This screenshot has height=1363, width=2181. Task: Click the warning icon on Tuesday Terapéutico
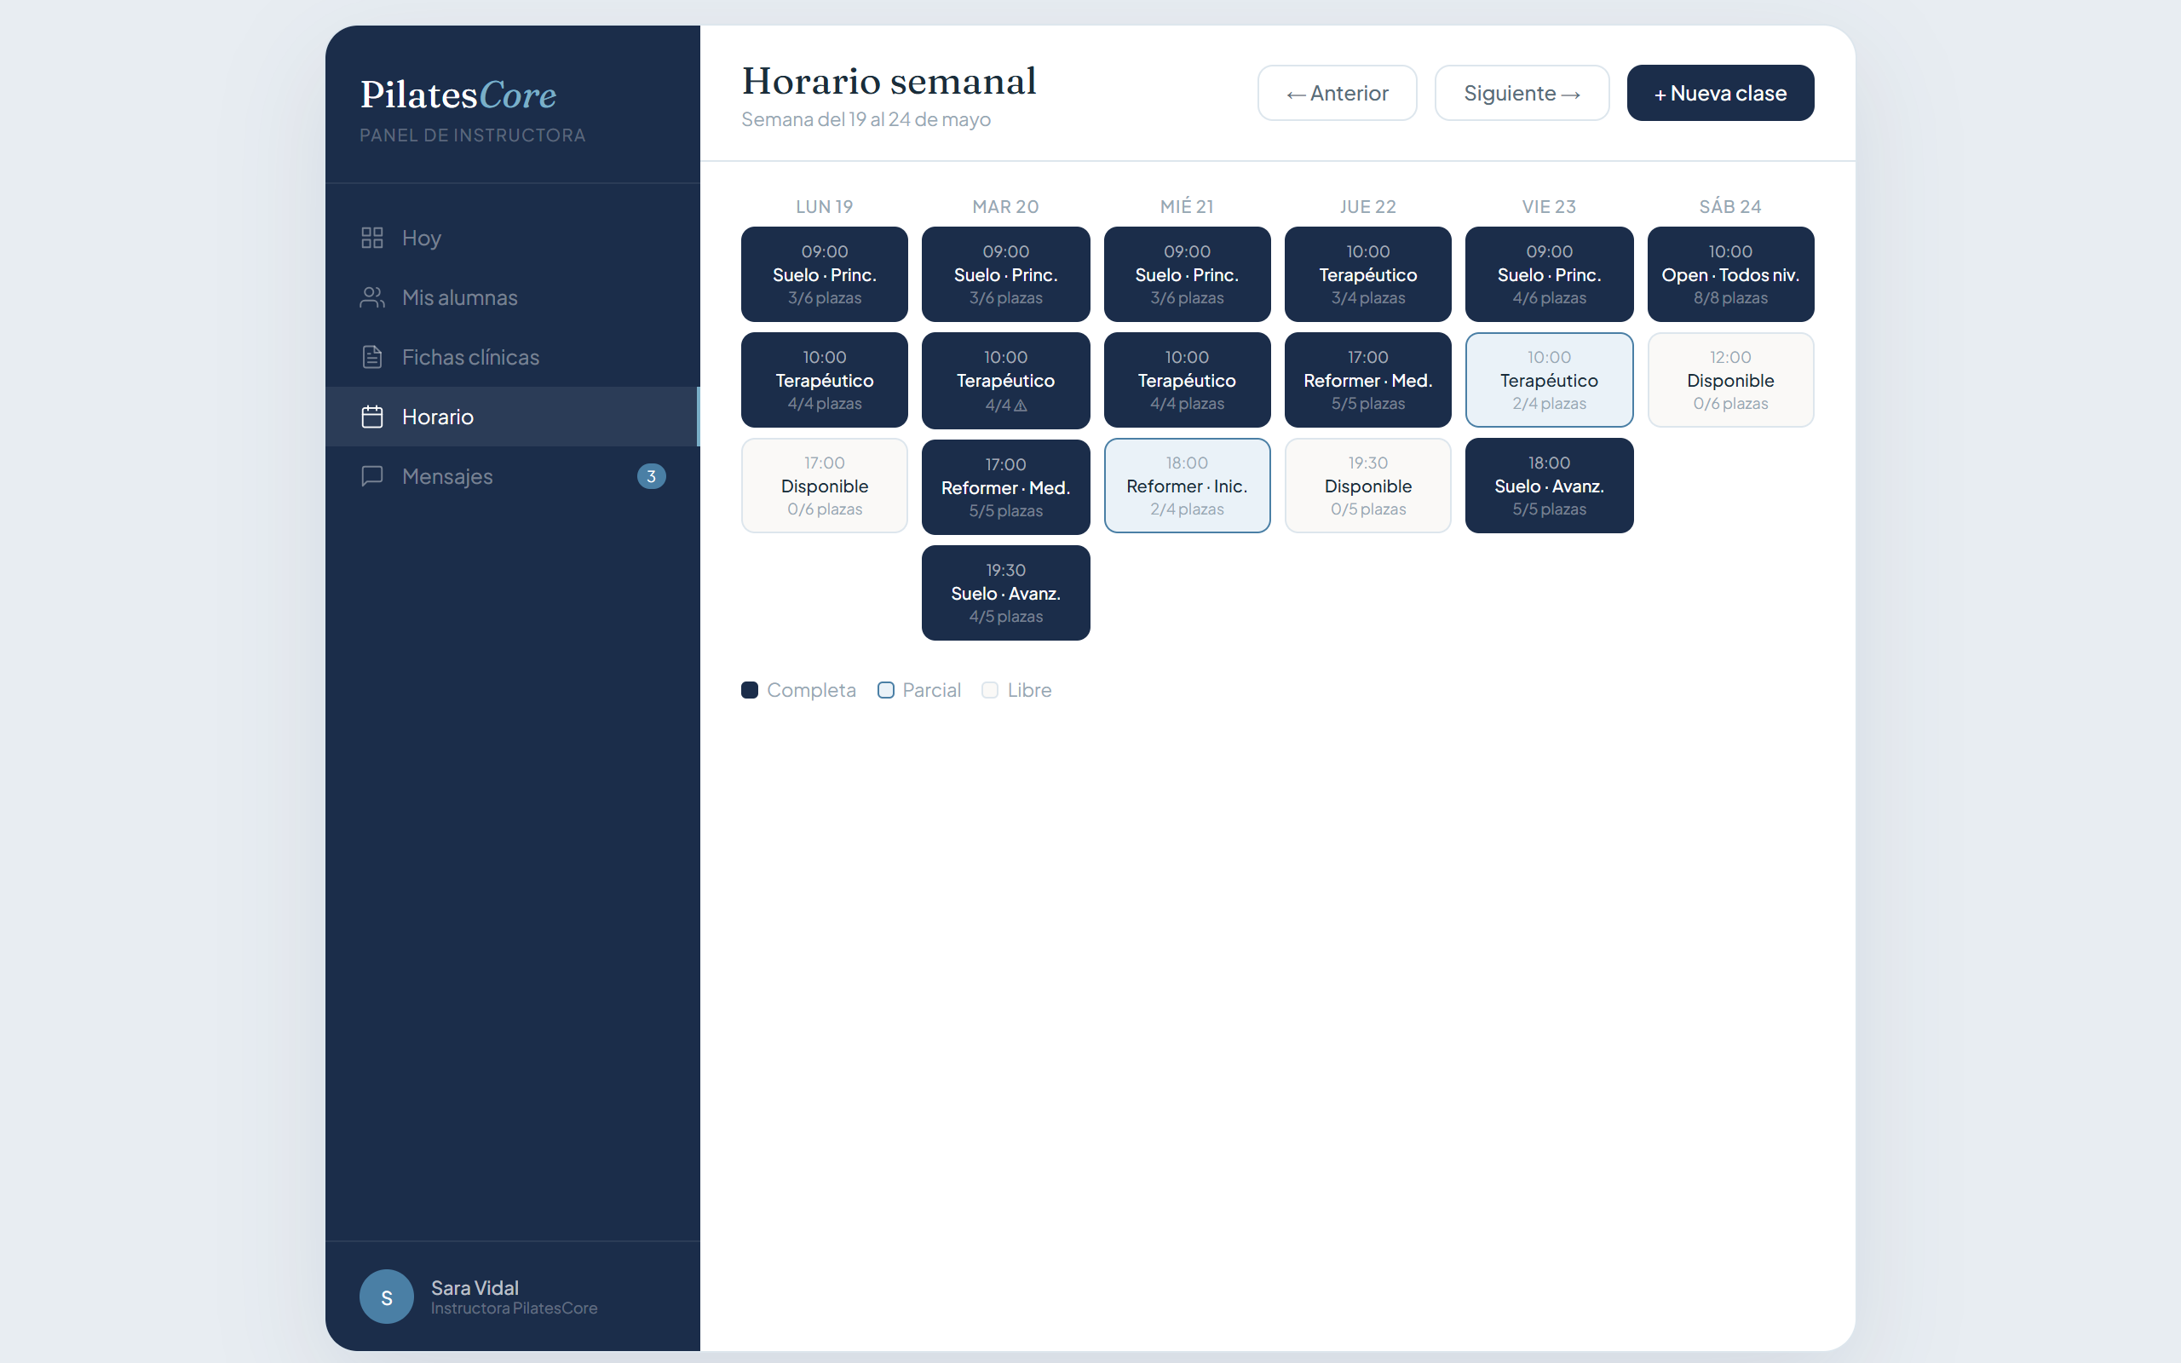coord(1020,405)
